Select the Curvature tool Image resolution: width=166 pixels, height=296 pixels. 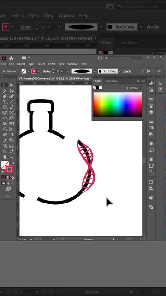tap(12, 96)
